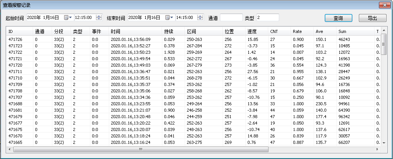Click the end time 14:15:00 spinner
Screen dimensions: 393x159
[x=200, y=17]
